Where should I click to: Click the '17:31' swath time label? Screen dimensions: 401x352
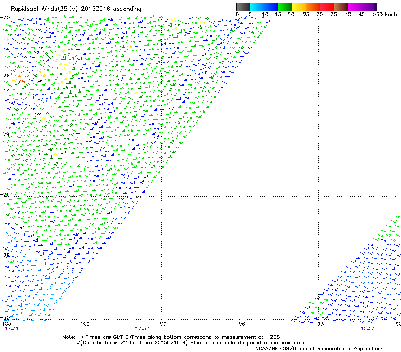(11, 329)
